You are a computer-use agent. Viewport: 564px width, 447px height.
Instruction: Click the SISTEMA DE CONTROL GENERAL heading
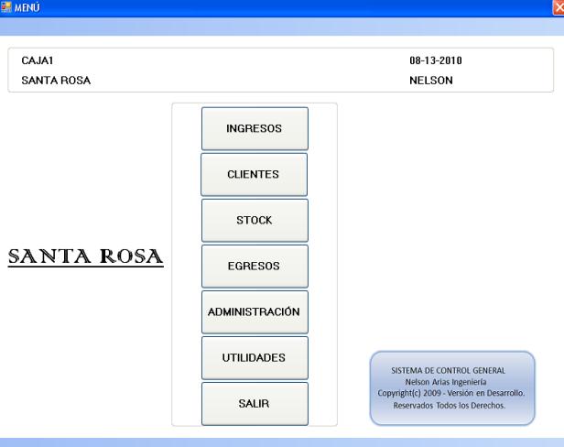[x=451, y=370]
